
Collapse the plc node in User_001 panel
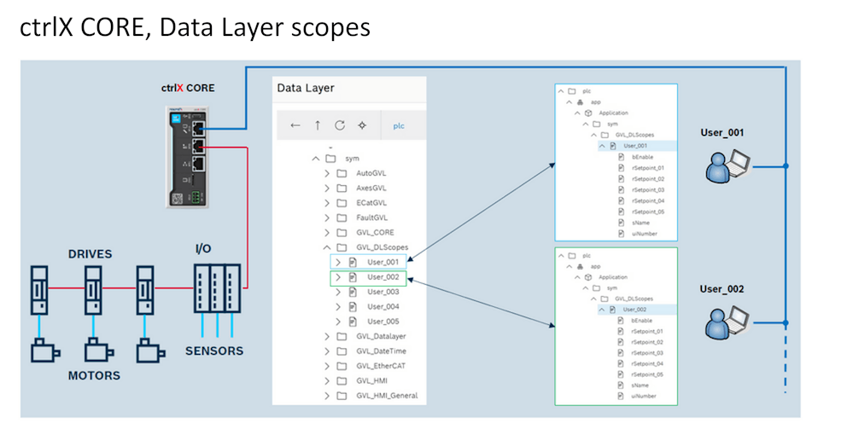561,91
